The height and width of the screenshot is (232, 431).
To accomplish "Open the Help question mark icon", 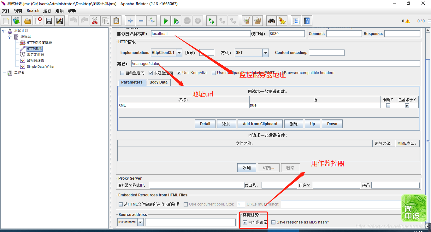I will [x=307, y=21].
